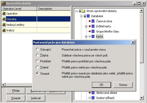147x103 pixels.
Task: Click the Storno button
Action: (123, 85)
